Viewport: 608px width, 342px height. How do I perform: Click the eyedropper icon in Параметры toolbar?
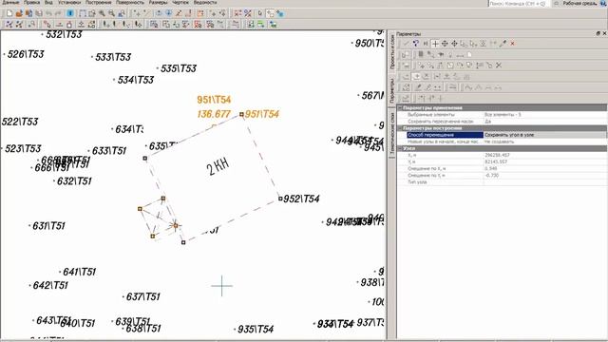(503, 44)
